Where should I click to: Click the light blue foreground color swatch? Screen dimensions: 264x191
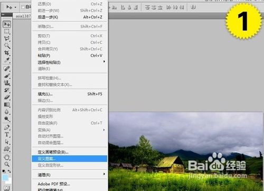coord(5,178)
